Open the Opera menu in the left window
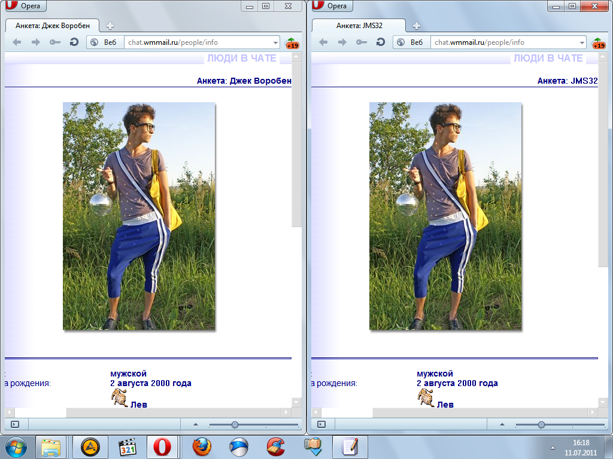This screenshot has width=613, height=459. click(26, 5)
